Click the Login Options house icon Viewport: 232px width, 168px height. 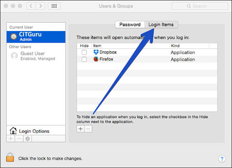(13, 131)
